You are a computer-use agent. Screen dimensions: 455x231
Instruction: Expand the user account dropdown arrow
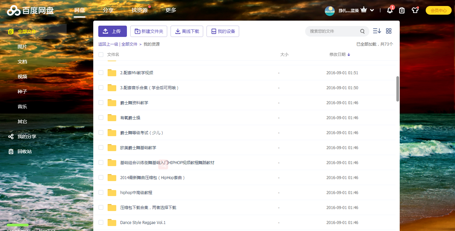[372, 10]
